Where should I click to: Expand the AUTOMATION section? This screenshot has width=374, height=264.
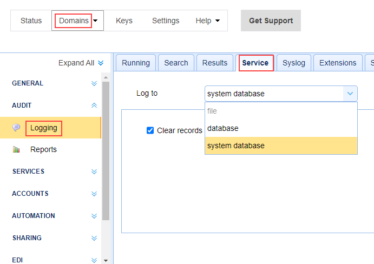(94, 216)
